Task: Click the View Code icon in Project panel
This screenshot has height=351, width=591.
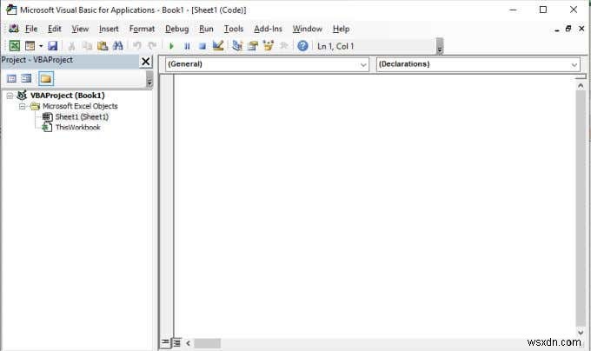Action: [x=11, y=78]
